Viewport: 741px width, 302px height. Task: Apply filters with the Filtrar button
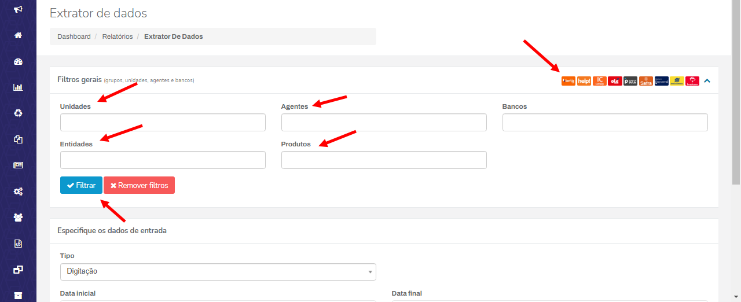(81, 185)
